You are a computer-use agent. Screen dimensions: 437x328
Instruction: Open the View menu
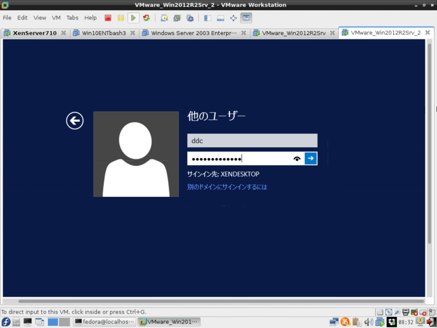(x=40, y=18)
